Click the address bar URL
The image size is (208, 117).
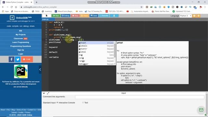[x=40, y=7]
